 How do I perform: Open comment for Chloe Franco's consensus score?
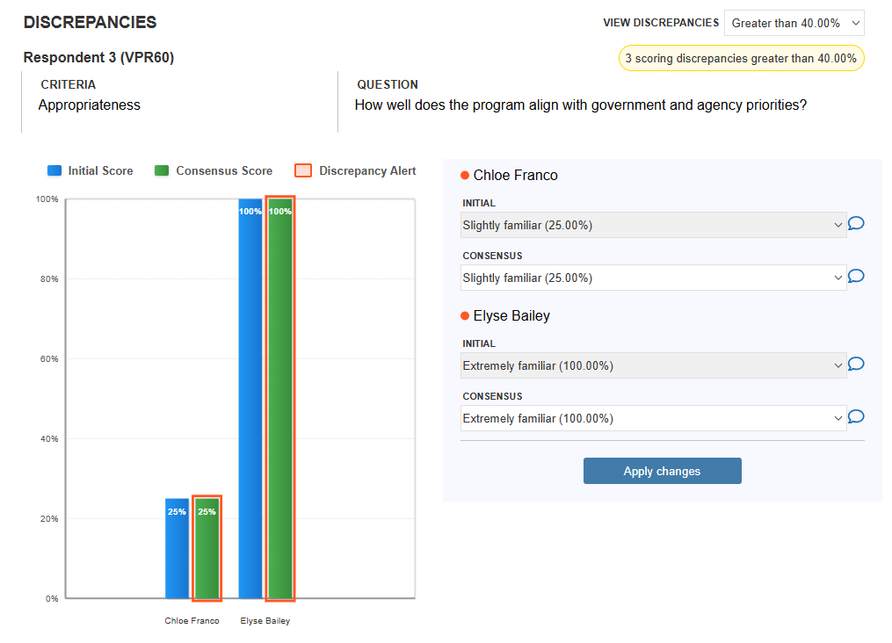point(856,277)
